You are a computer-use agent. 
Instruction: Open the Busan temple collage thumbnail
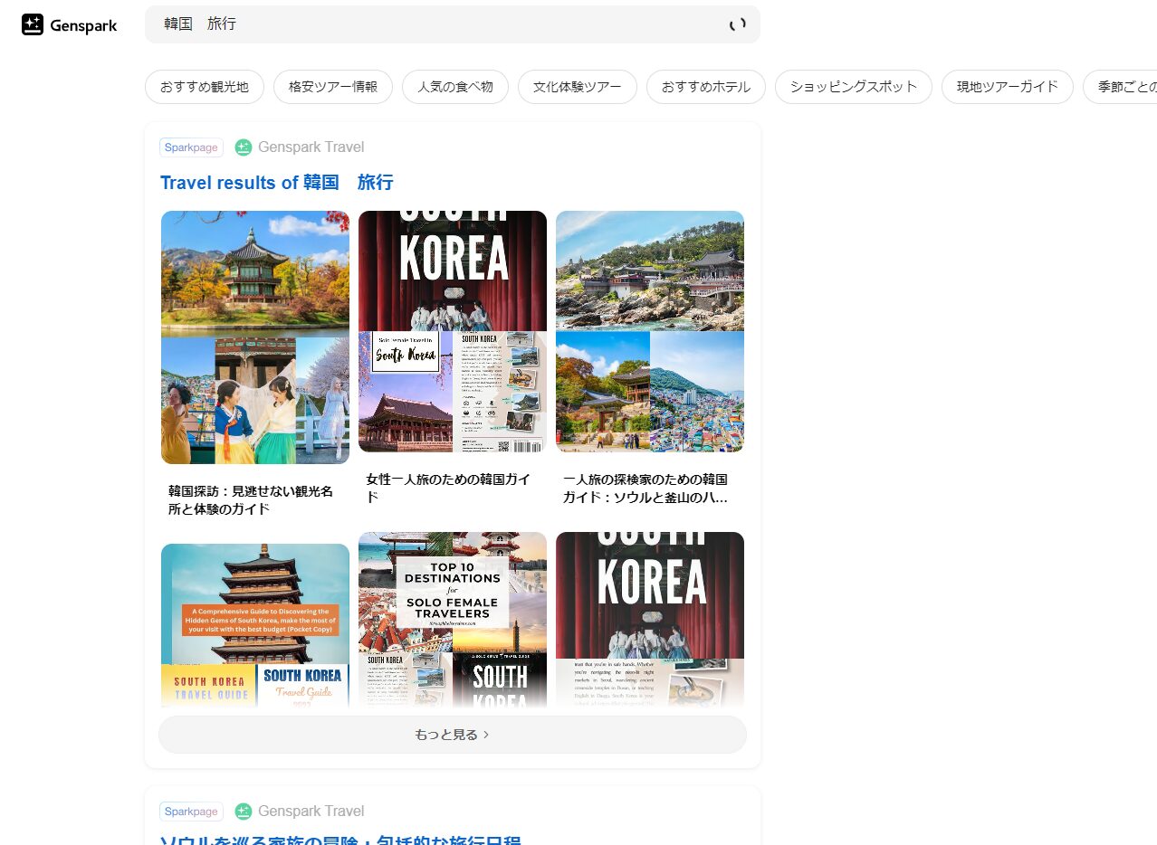tap(649, 331)
